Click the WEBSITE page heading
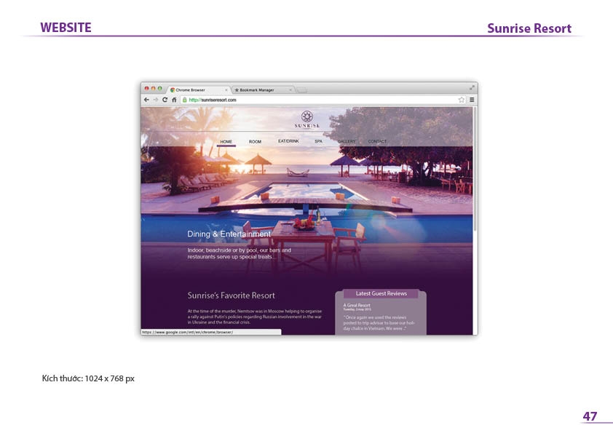Viewport: 613px width, 433px height. point(66,28)
